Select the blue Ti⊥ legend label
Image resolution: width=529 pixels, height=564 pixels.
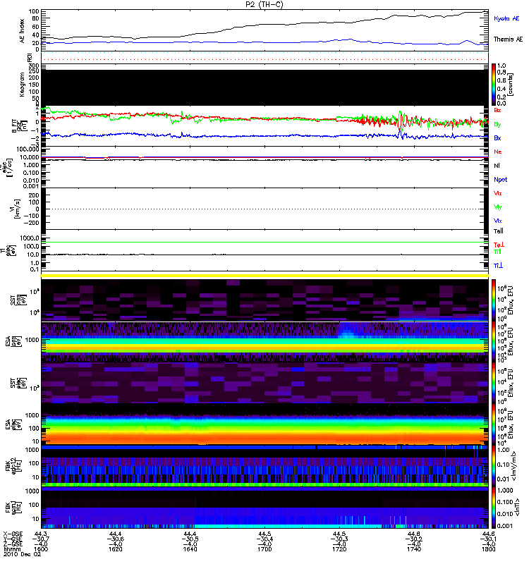click(498, 266)
